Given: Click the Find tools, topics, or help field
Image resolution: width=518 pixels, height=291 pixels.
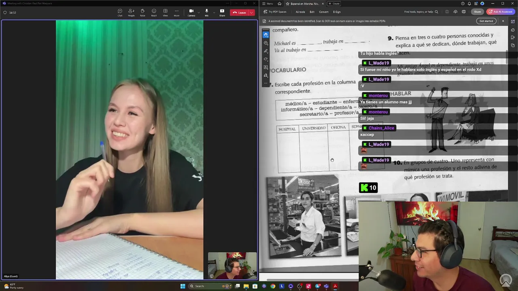Looking at the screenshot, I should (421, 12).
